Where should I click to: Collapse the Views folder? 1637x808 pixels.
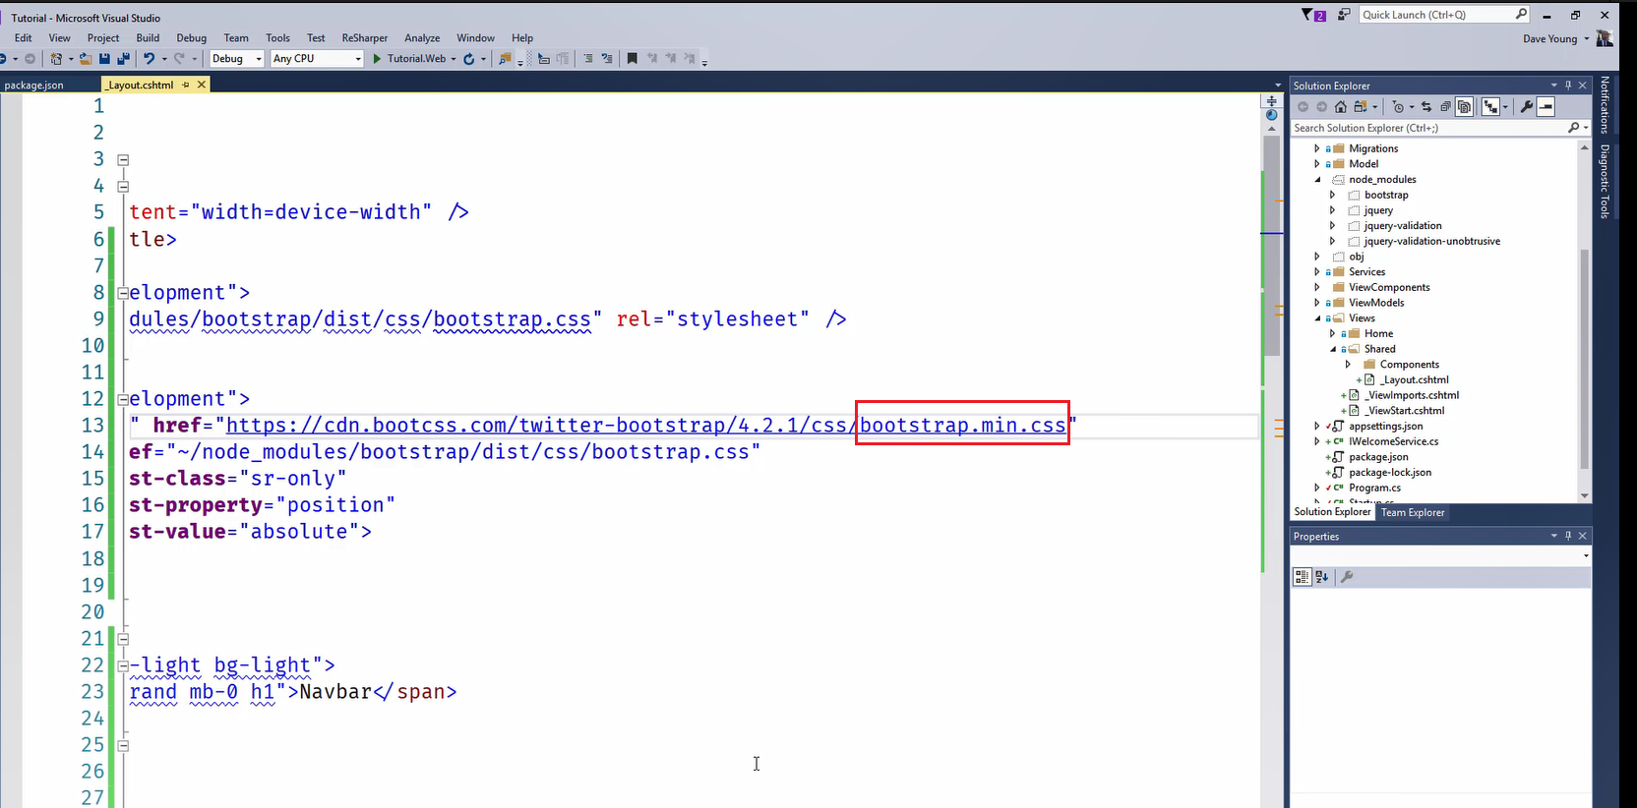point(1317,317)
